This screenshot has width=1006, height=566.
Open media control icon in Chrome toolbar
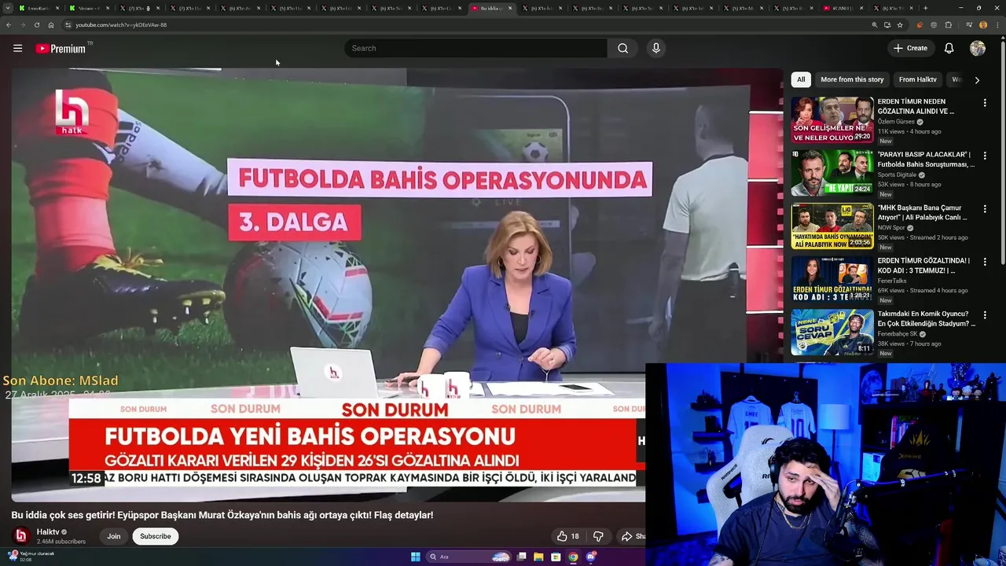click(968, 24)
